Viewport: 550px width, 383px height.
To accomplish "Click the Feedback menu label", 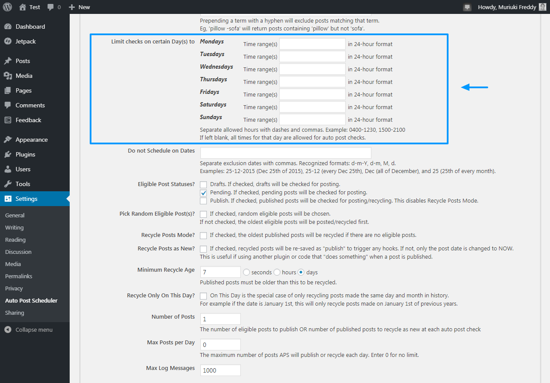I will (x=28, y=120).
